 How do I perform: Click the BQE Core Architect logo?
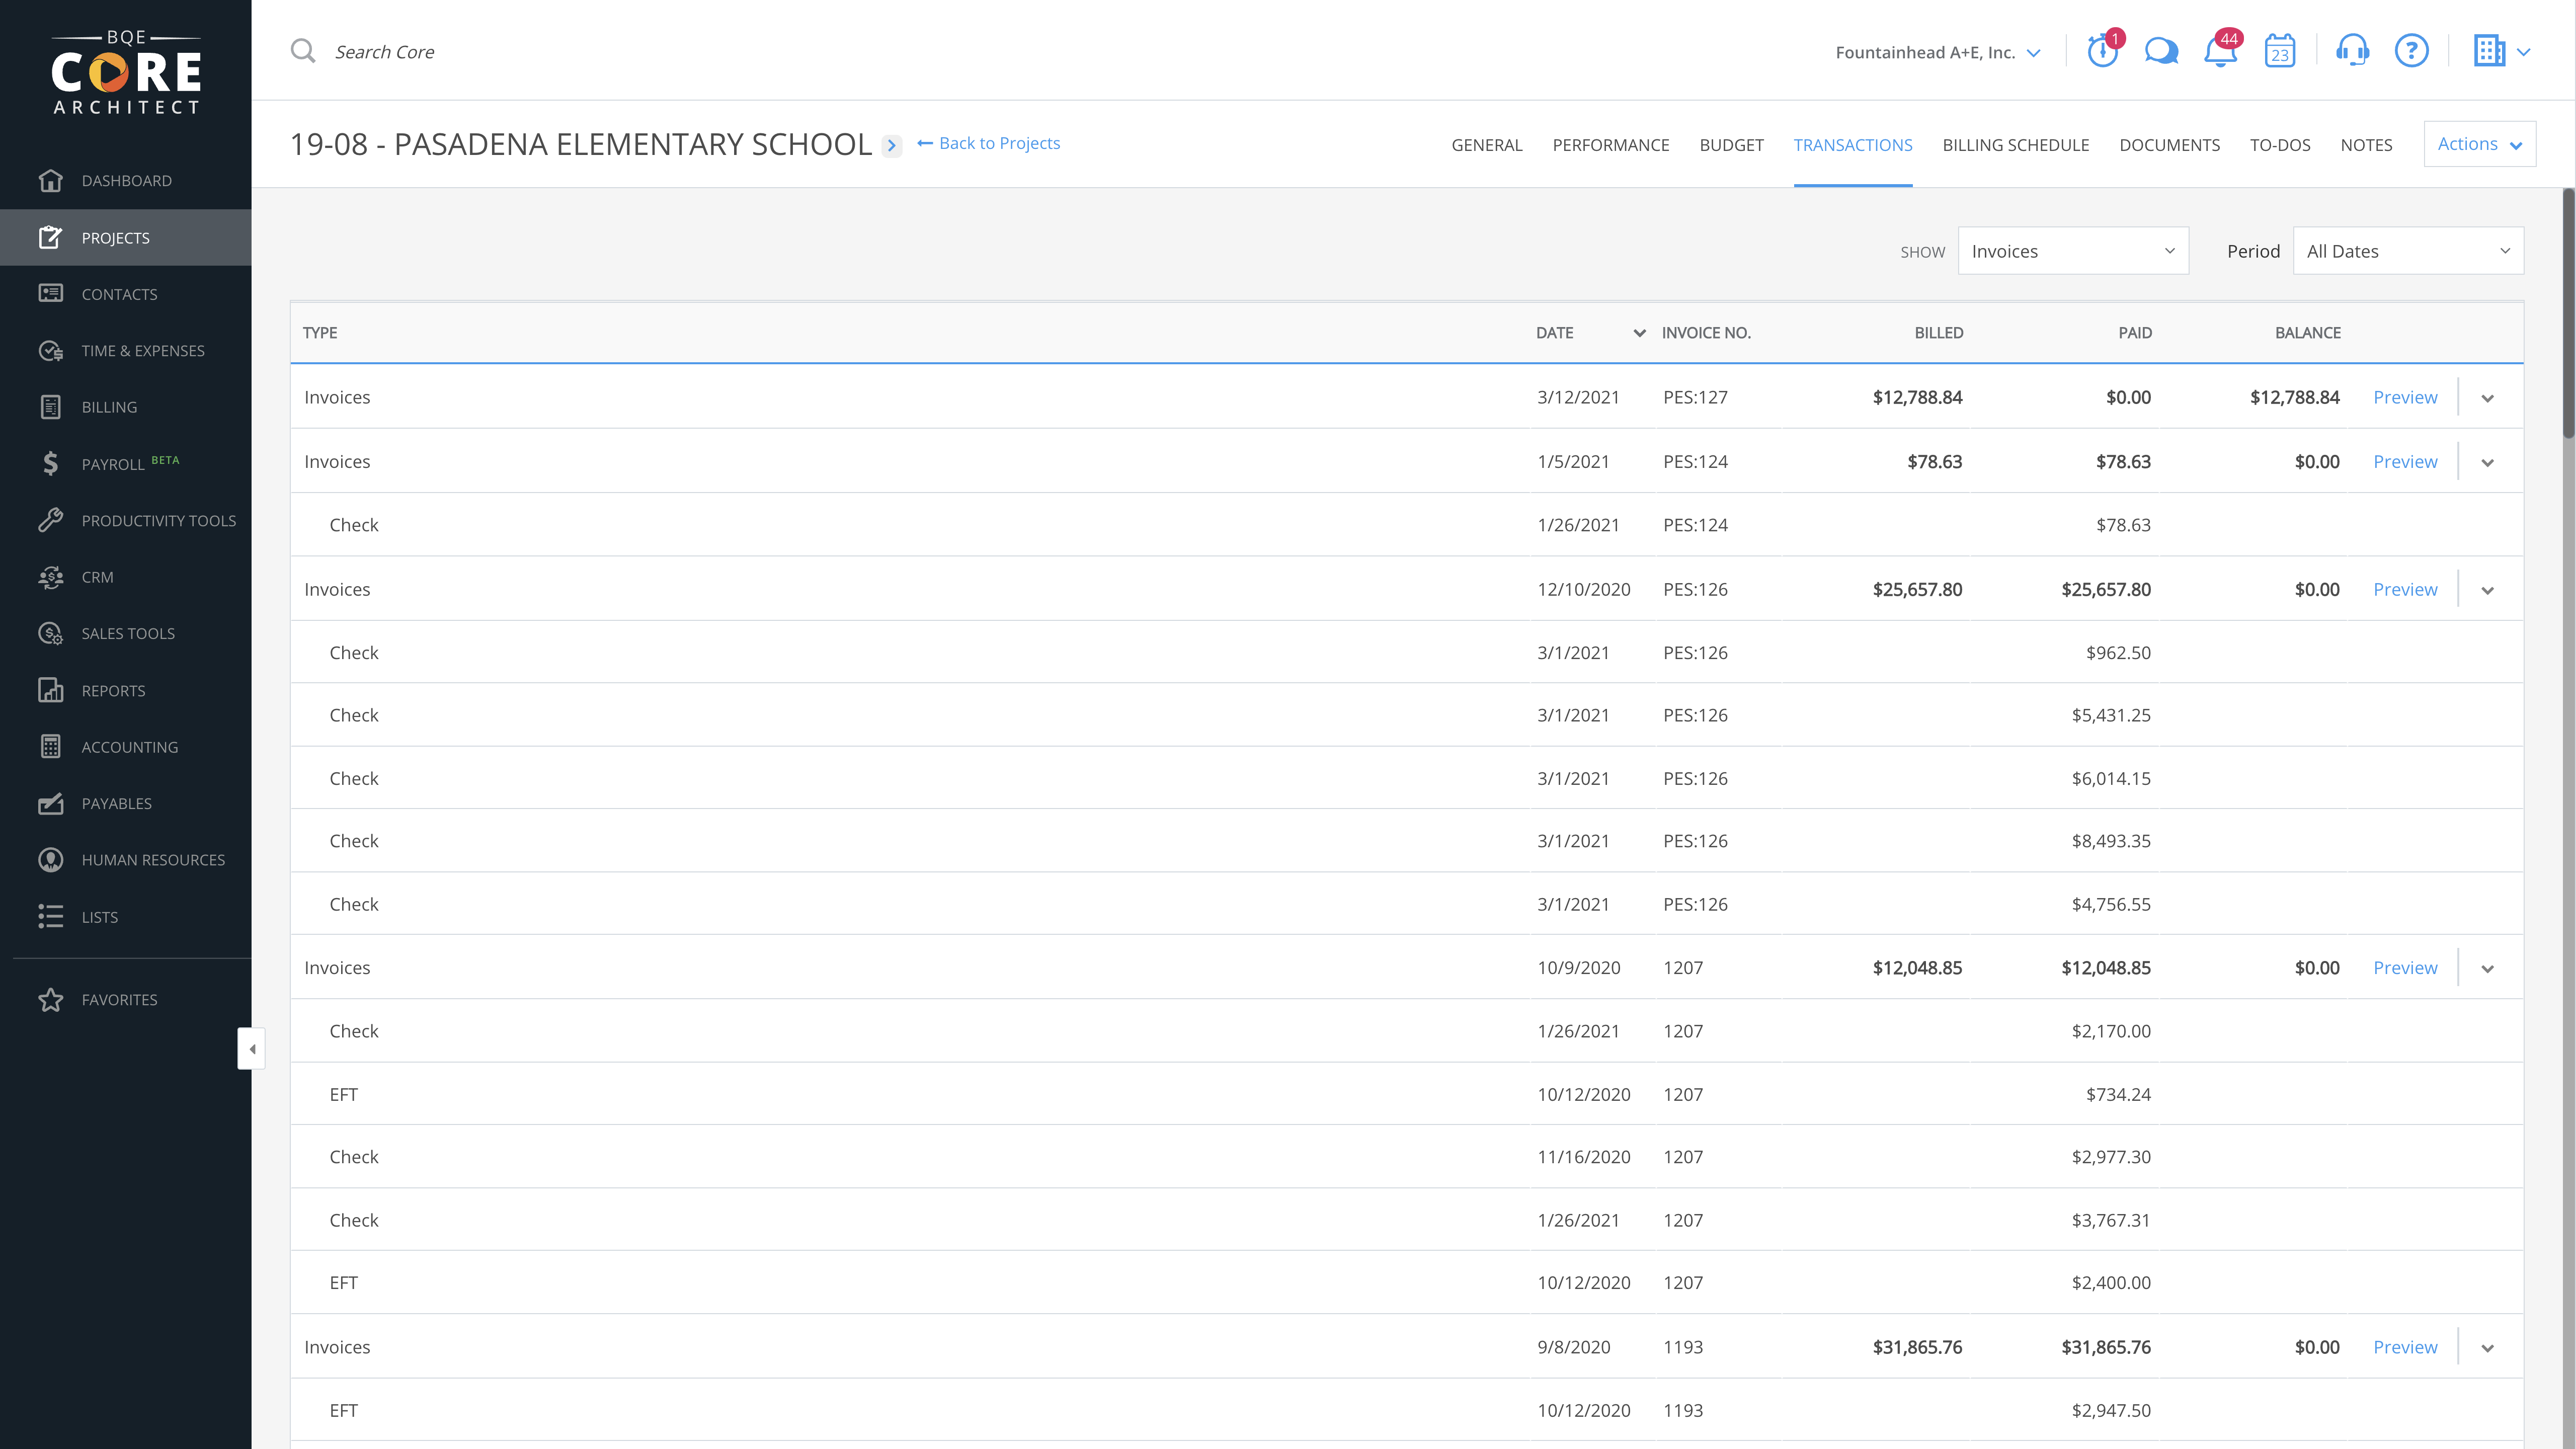click(126, 72)
